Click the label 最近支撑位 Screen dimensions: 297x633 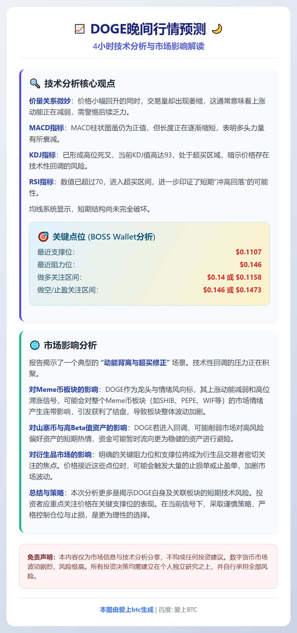56,252
